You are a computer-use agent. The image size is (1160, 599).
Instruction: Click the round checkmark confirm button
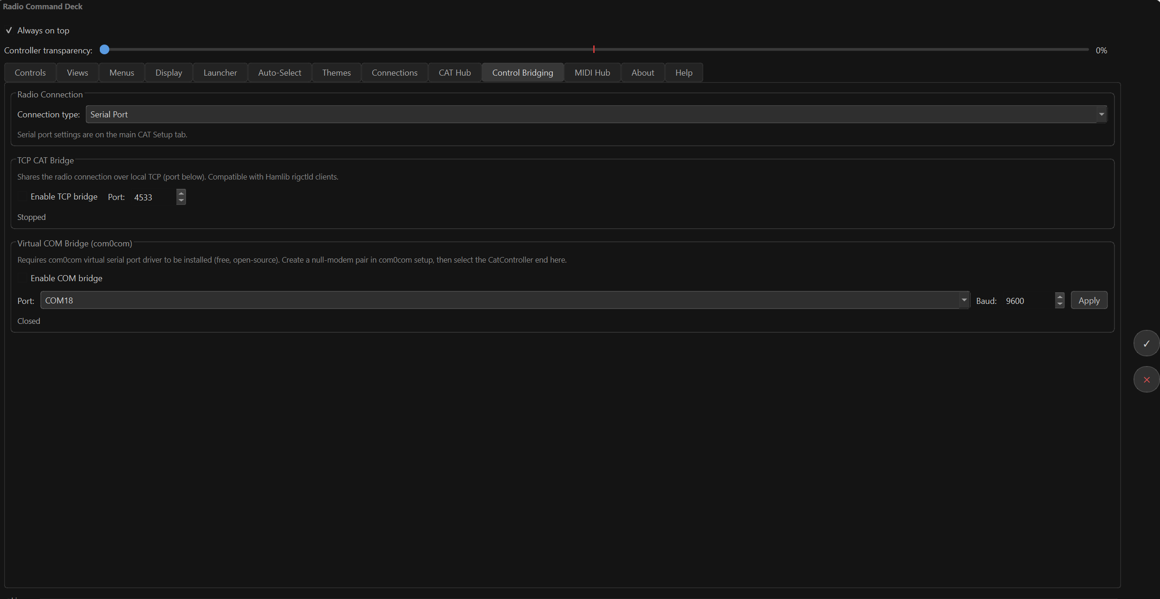click(x=1146, y=343)
